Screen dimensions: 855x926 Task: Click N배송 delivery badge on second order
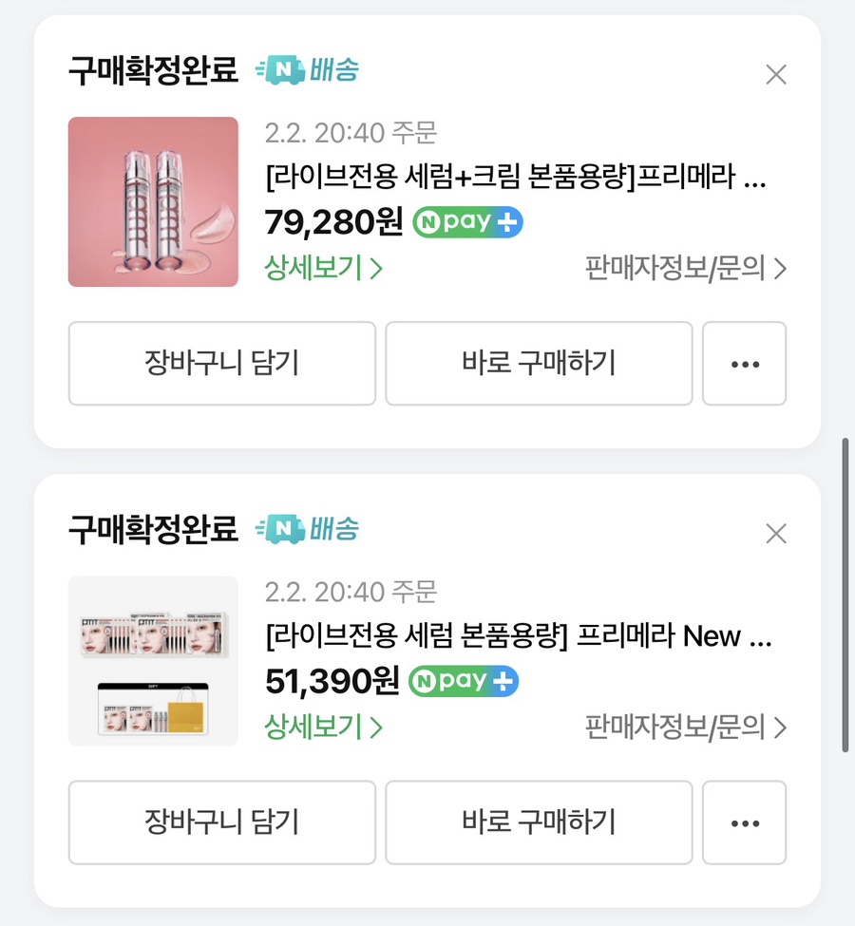(307, 529)
